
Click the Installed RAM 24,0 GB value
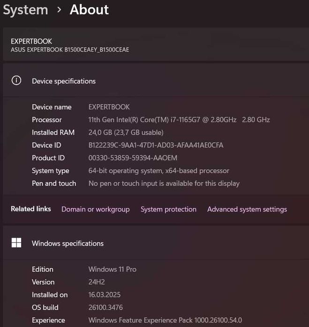point(126,132)
